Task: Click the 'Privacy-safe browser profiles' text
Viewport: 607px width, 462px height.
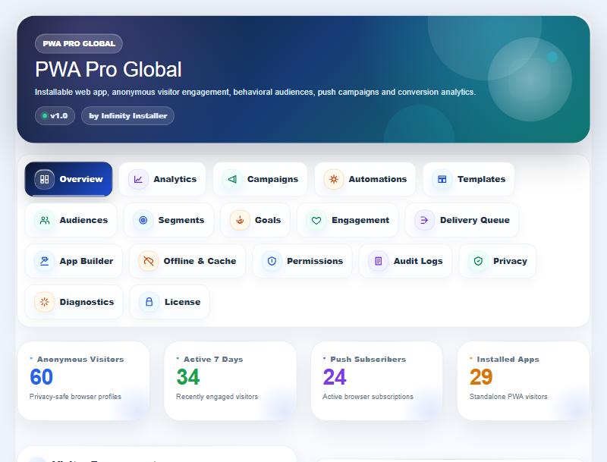Action: [x=75, y=397]
